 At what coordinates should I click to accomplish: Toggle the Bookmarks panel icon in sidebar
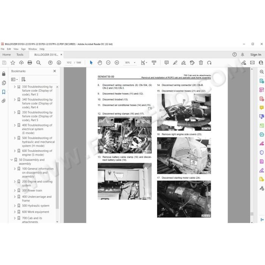point(4,92)
